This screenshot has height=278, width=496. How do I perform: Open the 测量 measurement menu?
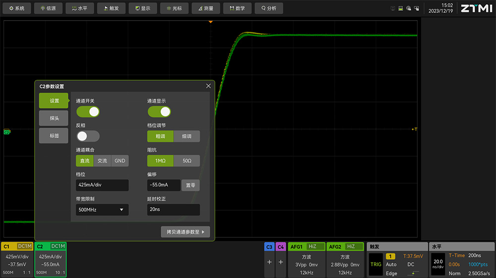205,8
